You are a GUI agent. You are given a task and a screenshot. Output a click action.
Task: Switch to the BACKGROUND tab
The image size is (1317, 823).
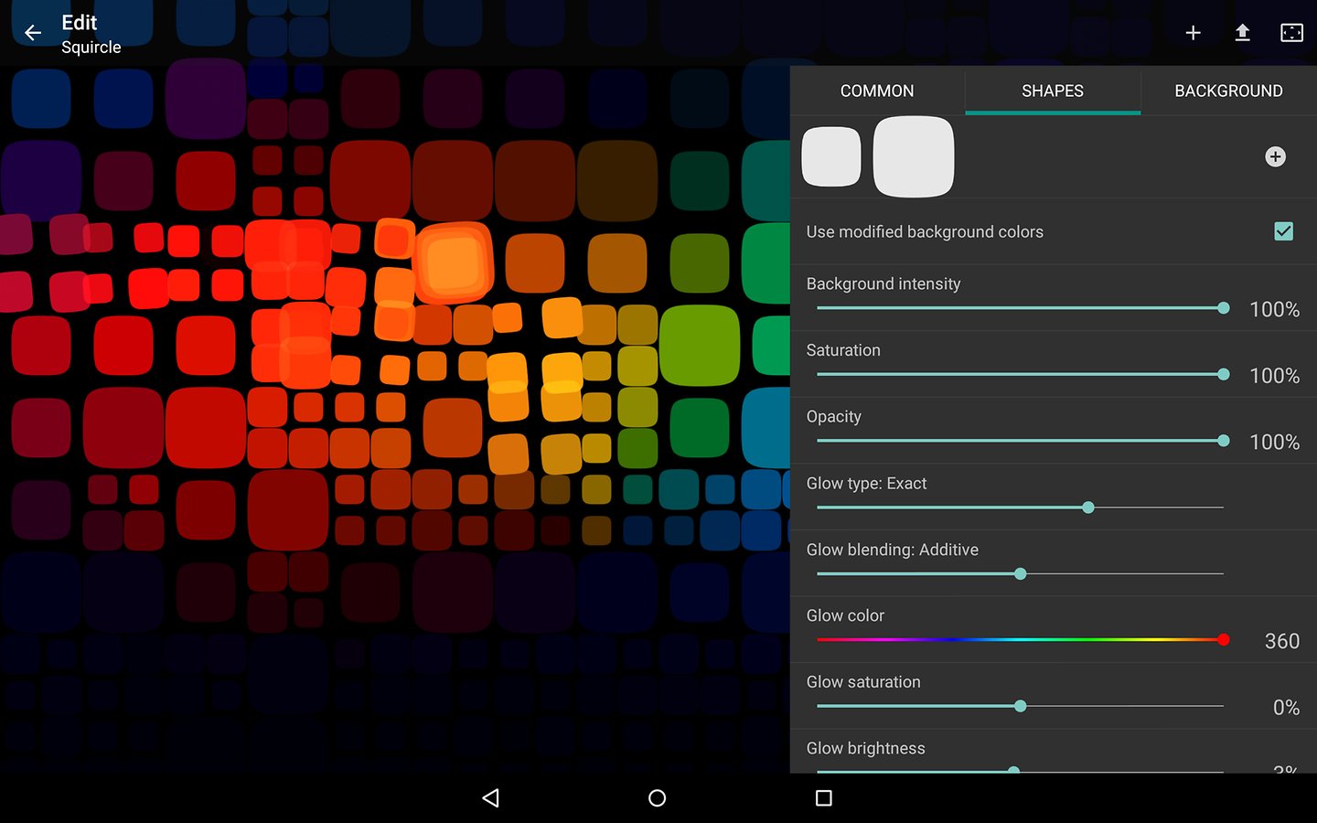coord(1228,91)
